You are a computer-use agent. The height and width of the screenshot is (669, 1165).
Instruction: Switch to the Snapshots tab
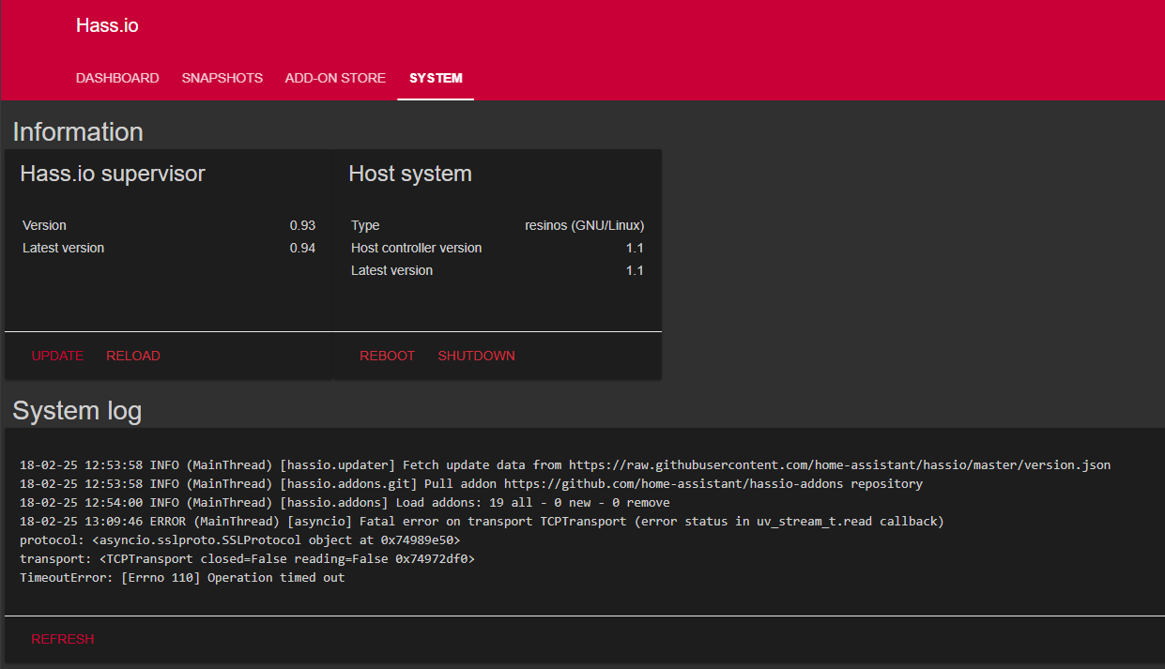pos(222,78)
